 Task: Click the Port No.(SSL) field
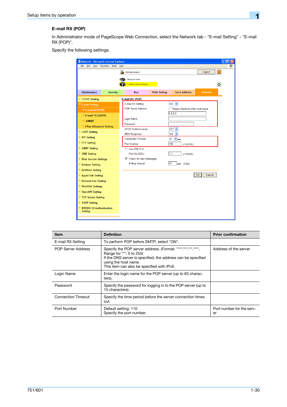(175, 154)
